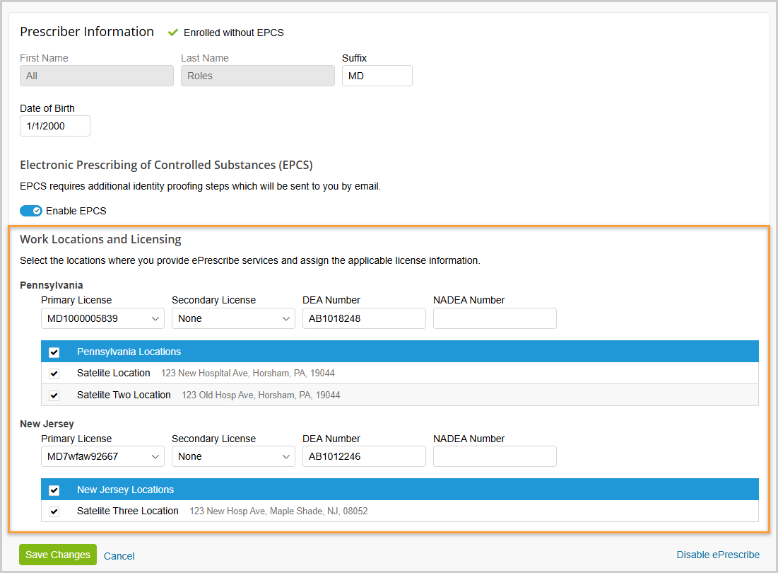Focus the Pennsylvania DEA Number field
The width and height of the screenshot is (778, 573).
(364, 319)
